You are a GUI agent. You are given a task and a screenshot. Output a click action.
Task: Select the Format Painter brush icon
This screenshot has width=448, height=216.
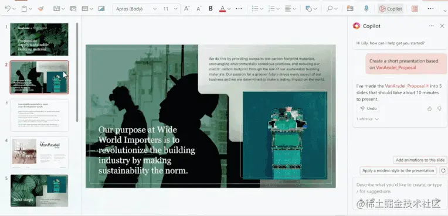click(40, 9)
